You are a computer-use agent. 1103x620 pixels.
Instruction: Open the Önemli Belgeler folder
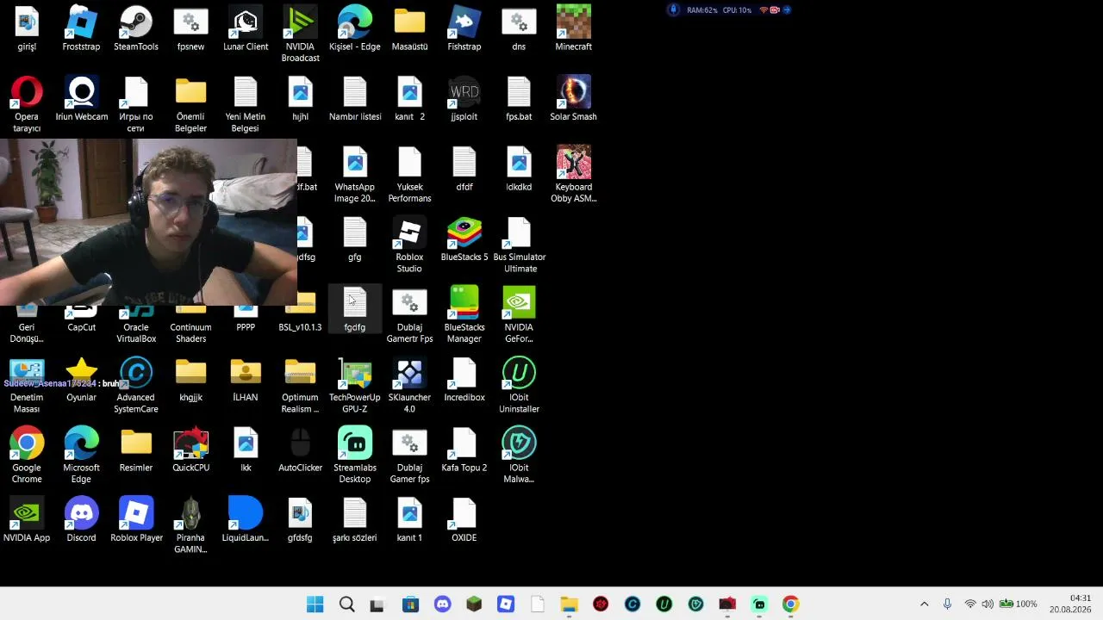click(190, 104)
